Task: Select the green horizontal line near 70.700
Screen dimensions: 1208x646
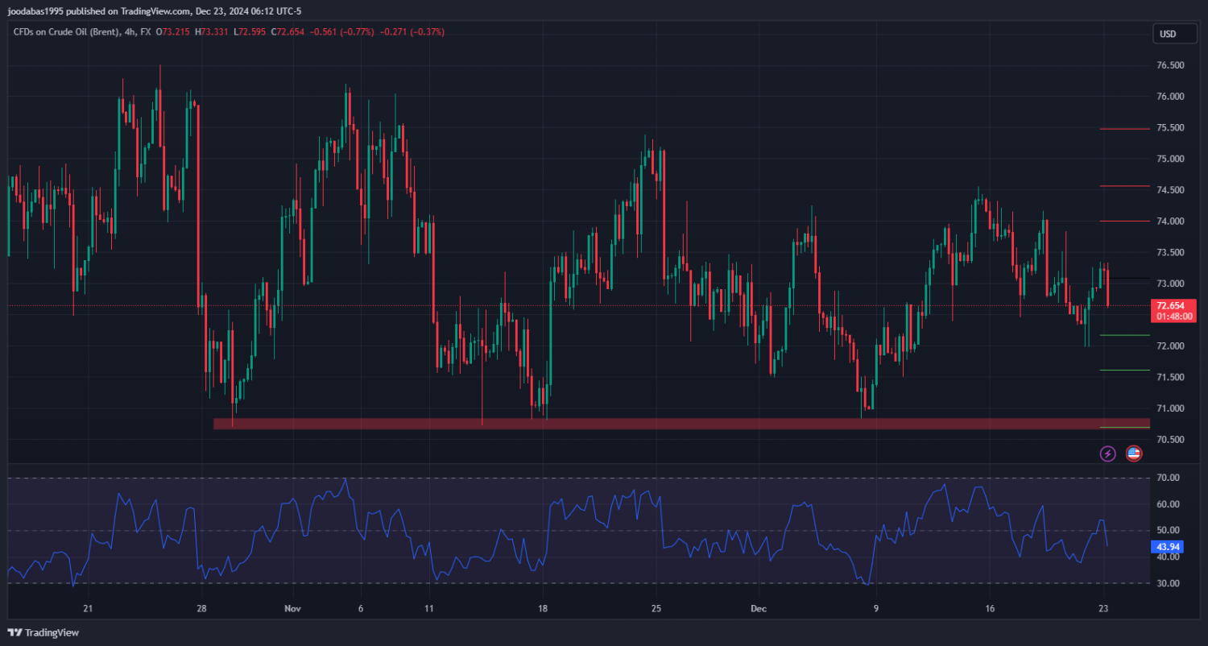Action: pos(1124,427)
